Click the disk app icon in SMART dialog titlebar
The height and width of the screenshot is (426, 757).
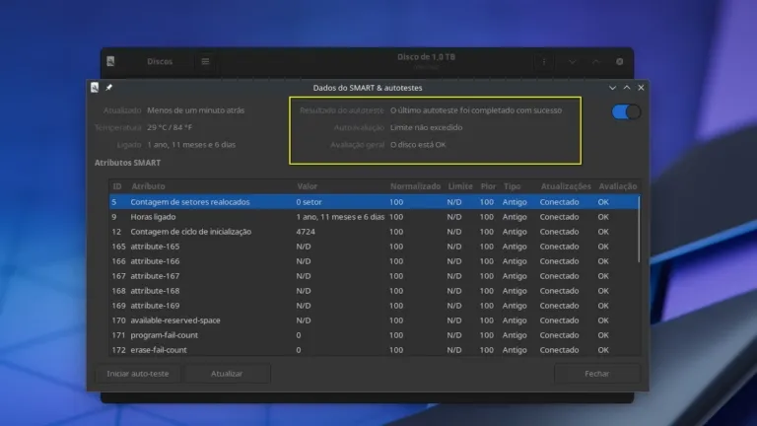pos(95,88)
